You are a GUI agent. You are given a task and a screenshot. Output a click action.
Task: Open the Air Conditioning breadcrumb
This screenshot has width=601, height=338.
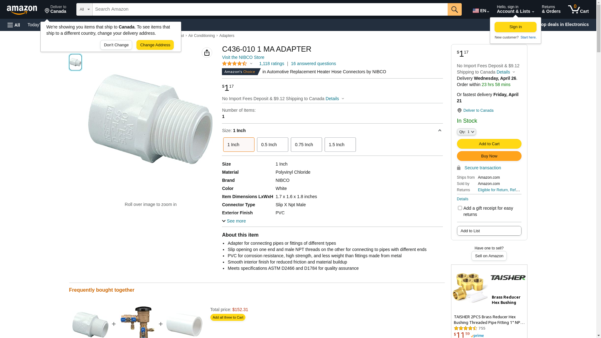point(202,36)
